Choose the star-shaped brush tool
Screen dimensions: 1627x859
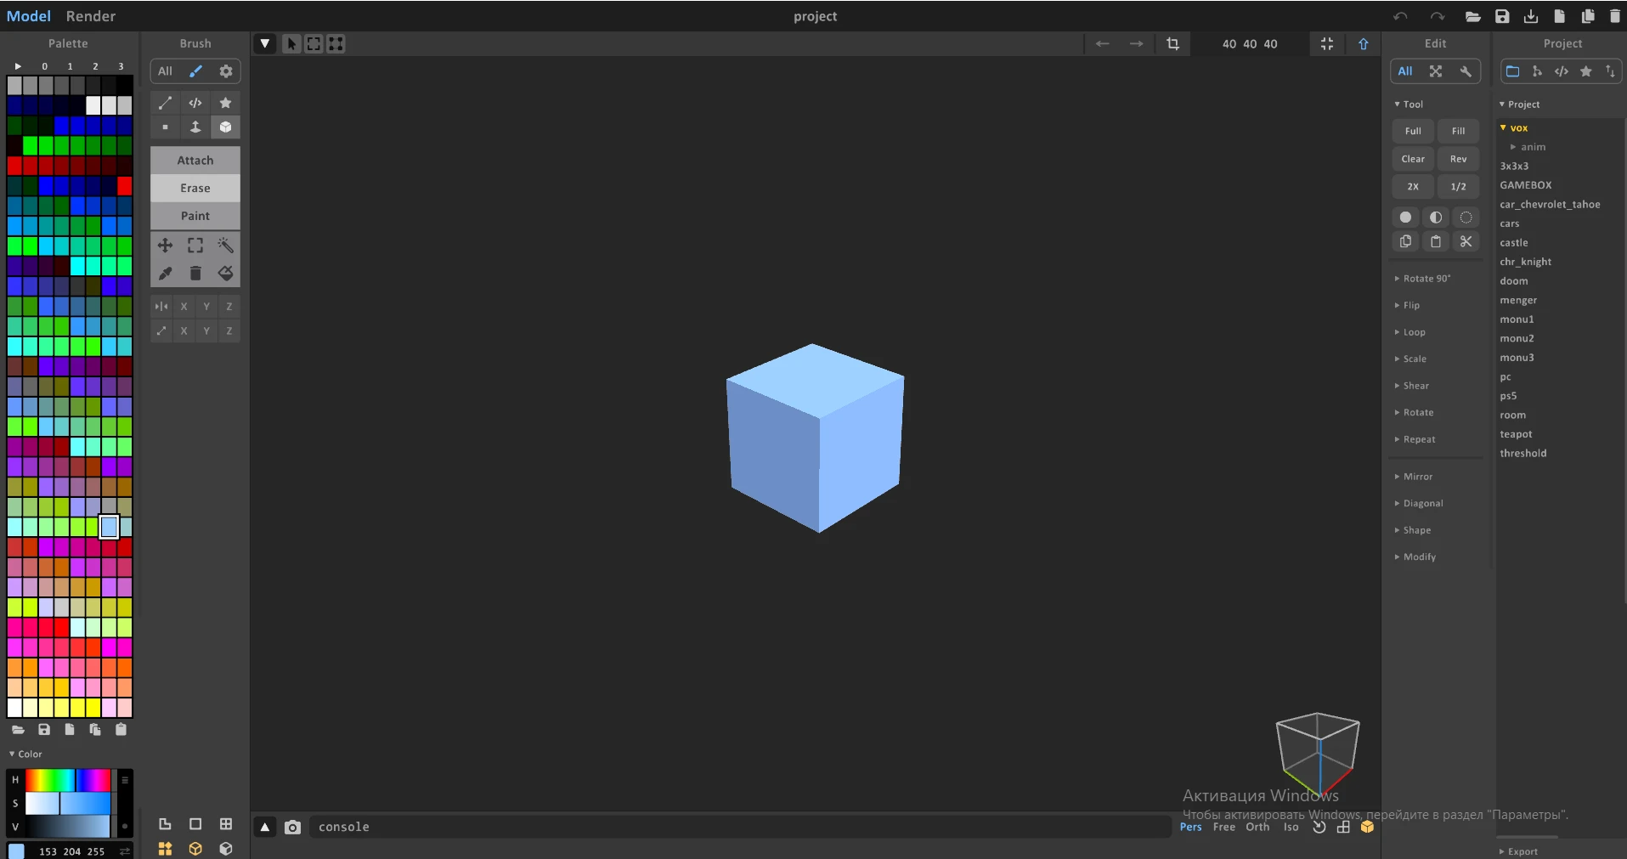[225, 103]
